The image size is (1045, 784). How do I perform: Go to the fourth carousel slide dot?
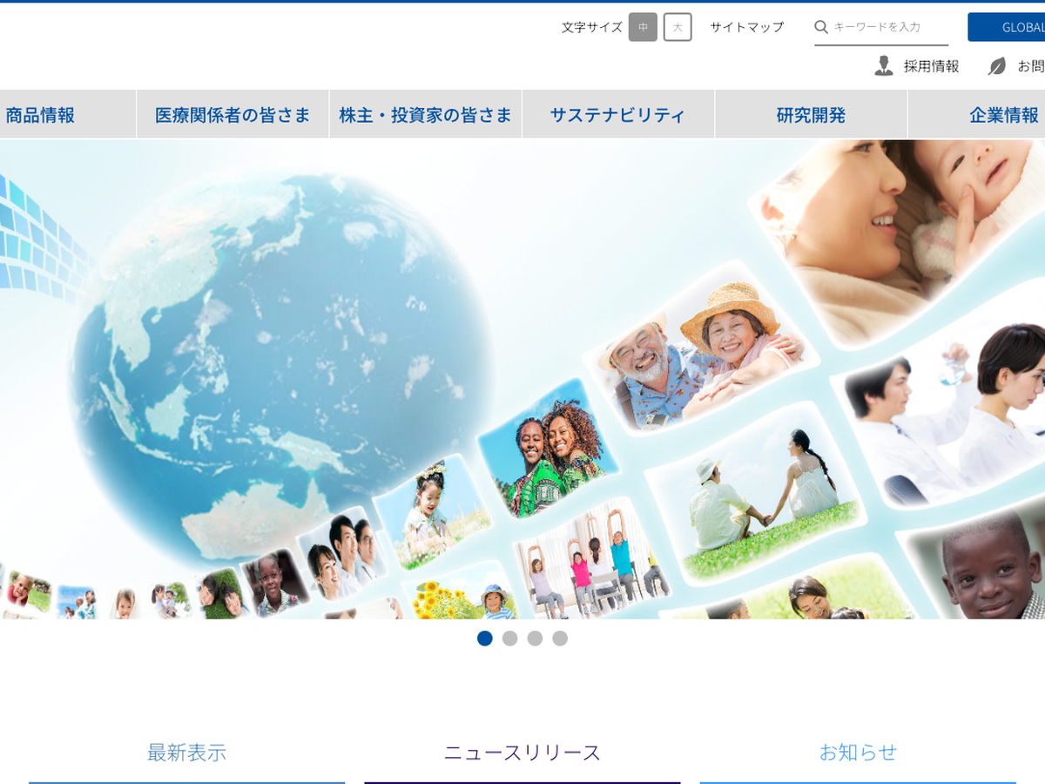pyautogui.click(x=560, y=639)
